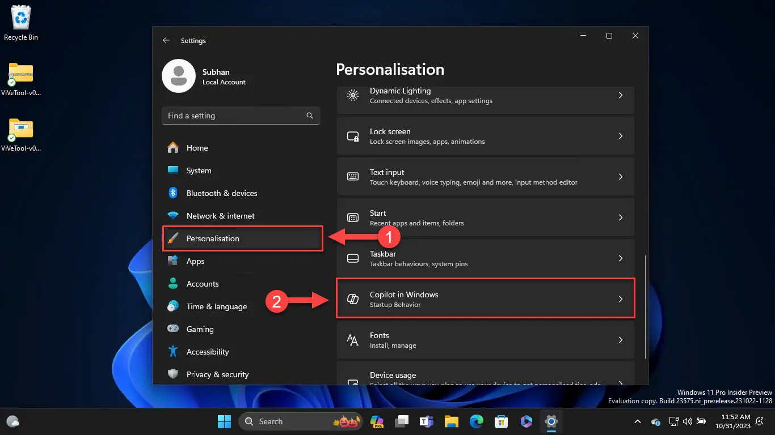Expand the Text input chevron
The width and height of the screenshot is (775, 435).
621,177
